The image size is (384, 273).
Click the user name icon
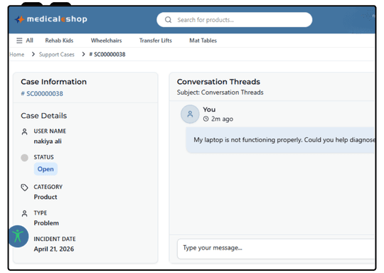pos(24,132)
